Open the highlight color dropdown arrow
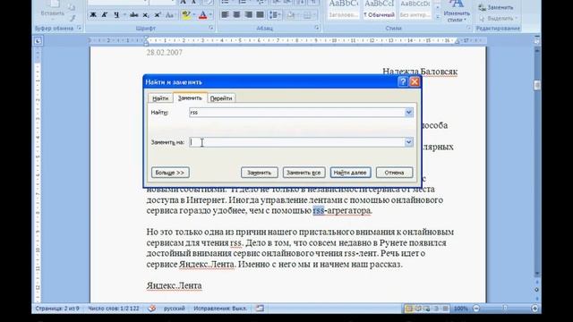Screen dimensions: 573x322 click(x=193, y=15)
